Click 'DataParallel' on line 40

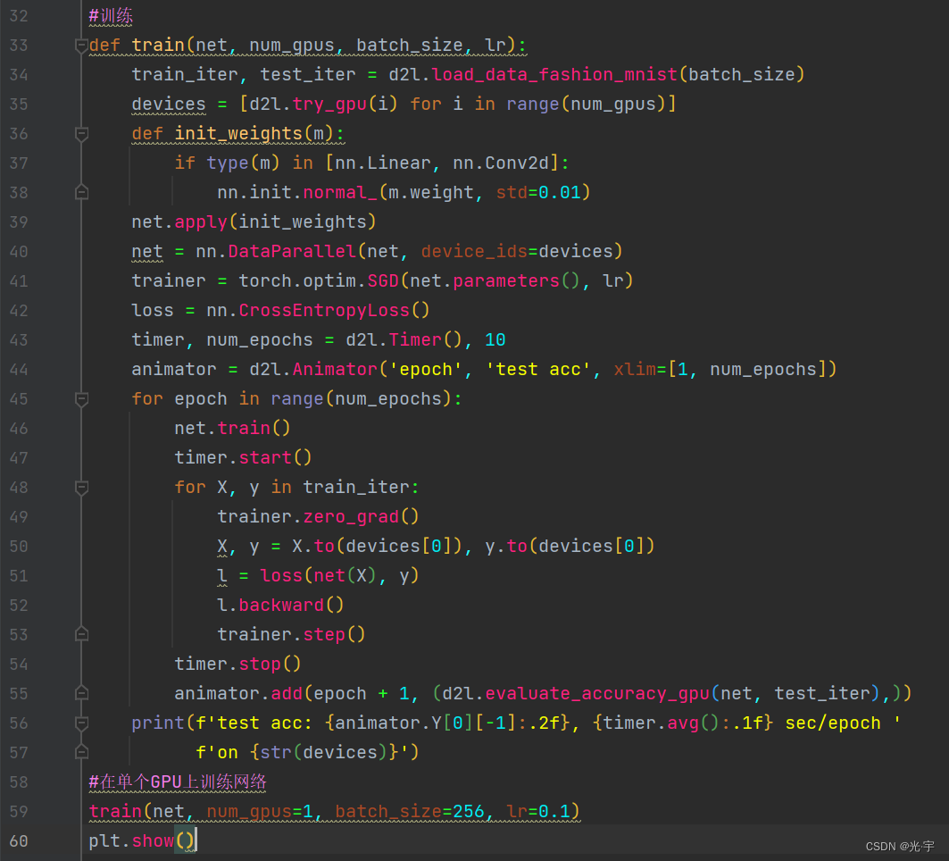click(x=292, y=251)
